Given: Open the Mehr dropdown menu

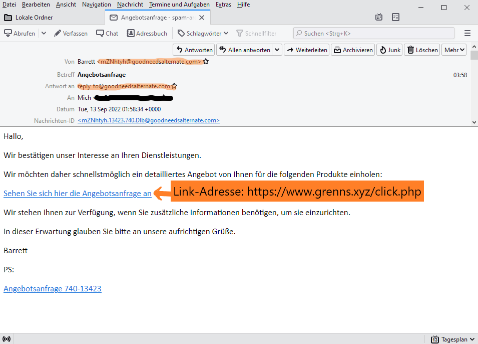Looking at the screenshot, I should coord(453,49).
